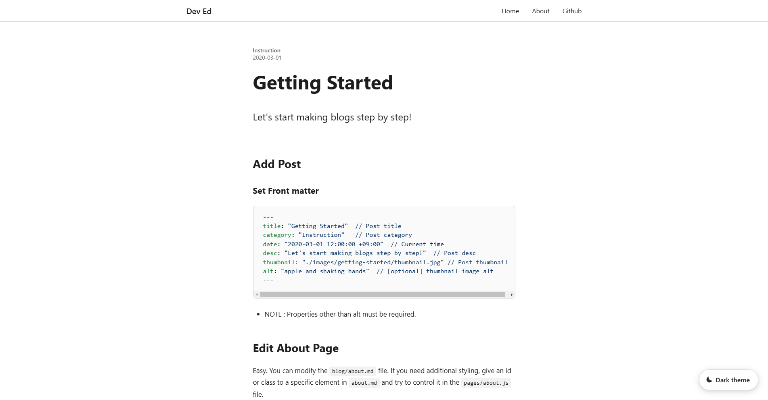The width and height of the screenshot is (768, 400).
Task: Click the Instruction category label
Action: (266, 50)
